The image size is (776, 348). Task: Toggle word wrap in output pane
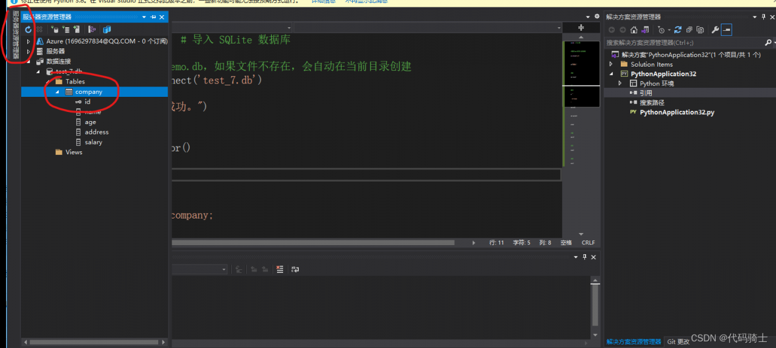(295, 269)
